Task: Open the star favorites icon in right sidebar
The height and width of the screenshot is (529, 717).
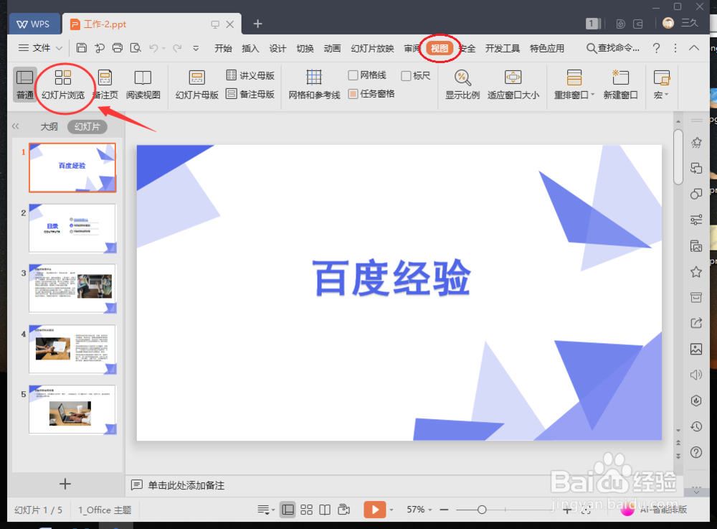Action: [x=696, y=272]
